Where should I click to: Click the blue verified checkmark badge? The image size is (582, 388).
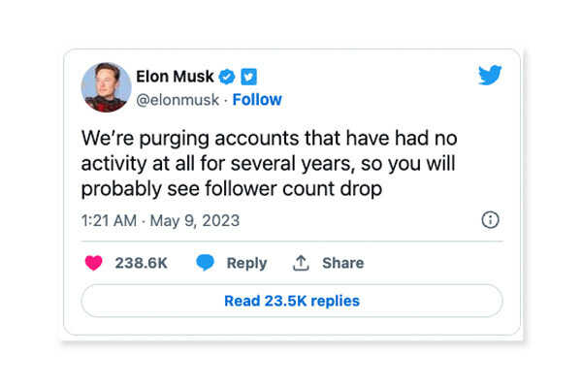click(227, 76)
